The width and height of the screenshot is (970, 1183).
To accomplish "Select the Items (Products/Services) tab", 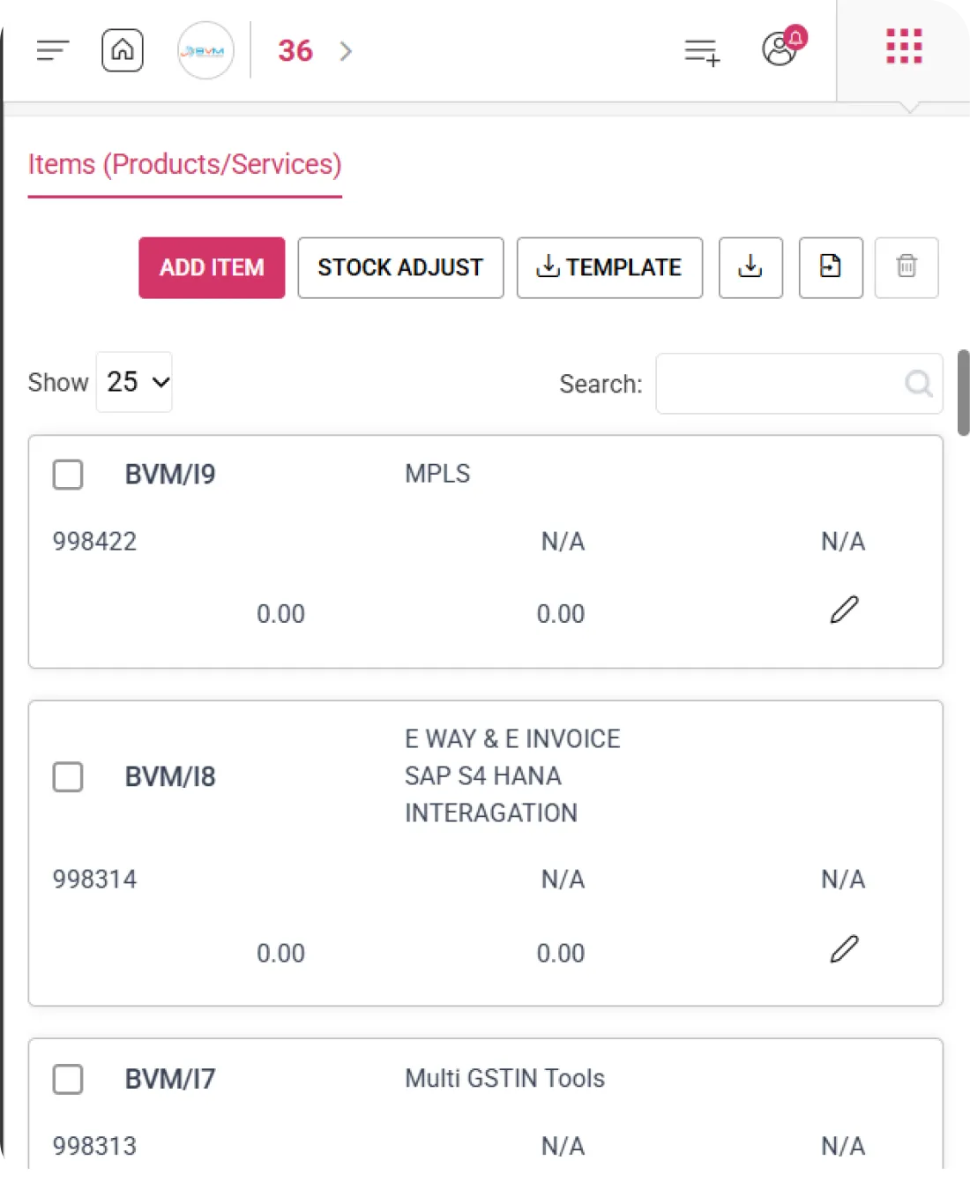I will [185, 165].
